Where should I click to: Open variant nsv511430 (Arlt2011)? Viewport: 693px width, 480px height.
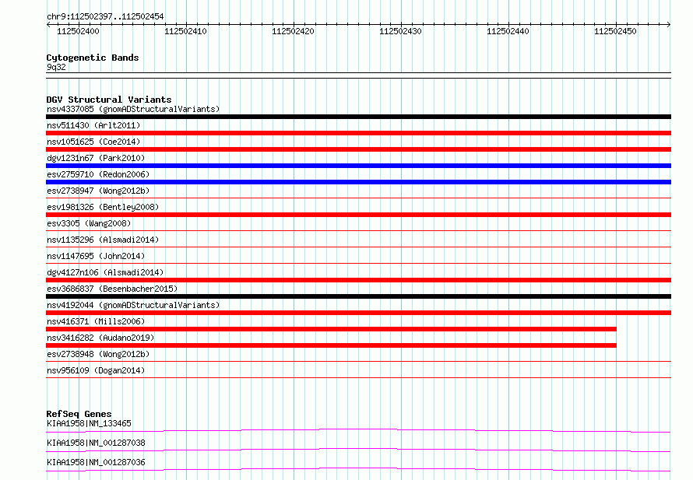point(93,125)
